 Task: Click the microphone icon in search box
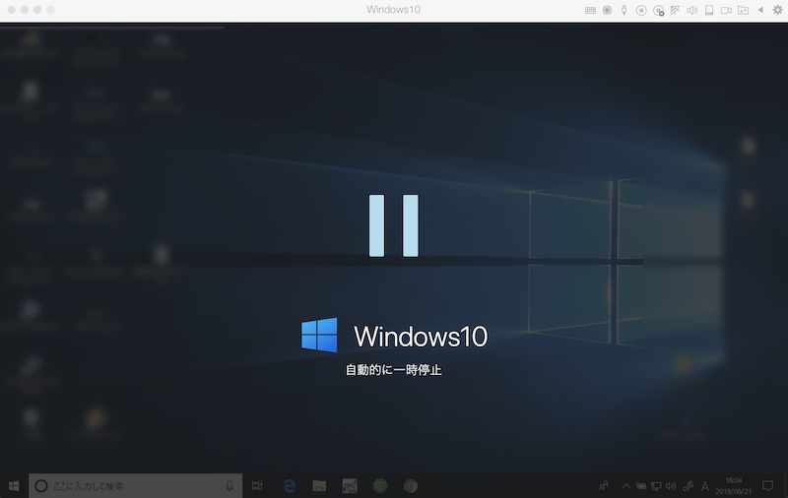[230, 486]
